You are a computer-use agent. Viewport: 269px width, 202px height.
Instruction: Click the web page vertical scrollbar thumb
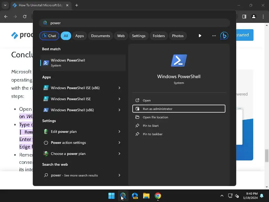click(267, 156)
